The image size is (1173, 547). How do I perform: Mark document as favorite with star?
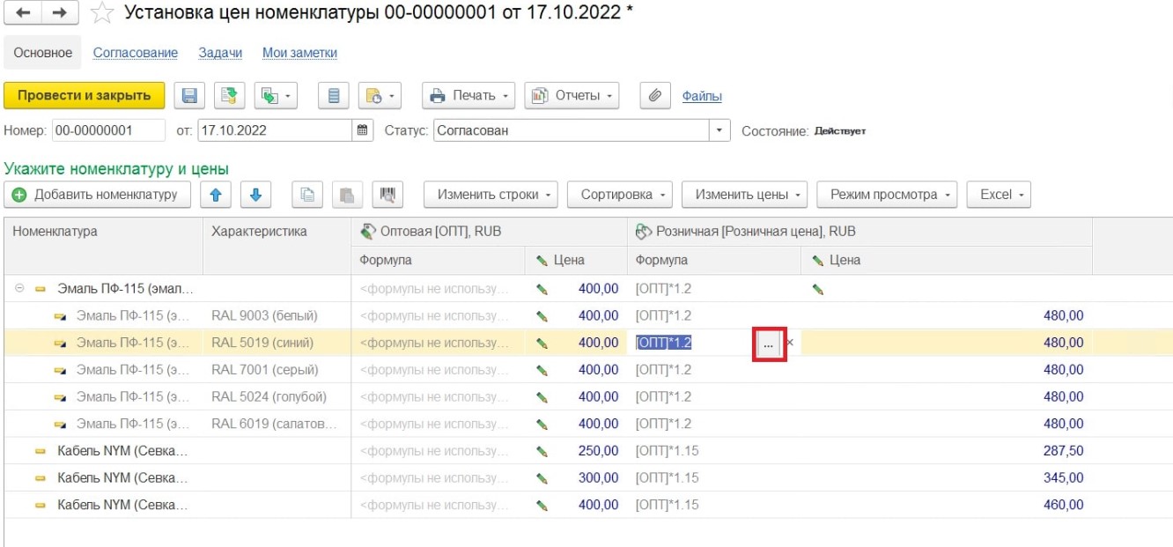pyautogui.click(x=101, y=13)
